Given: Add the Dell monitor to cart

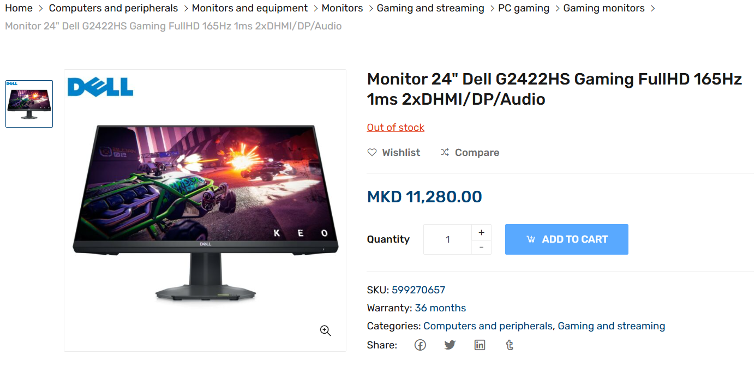Looking at the screenshot, I should [x=567, y=239].
